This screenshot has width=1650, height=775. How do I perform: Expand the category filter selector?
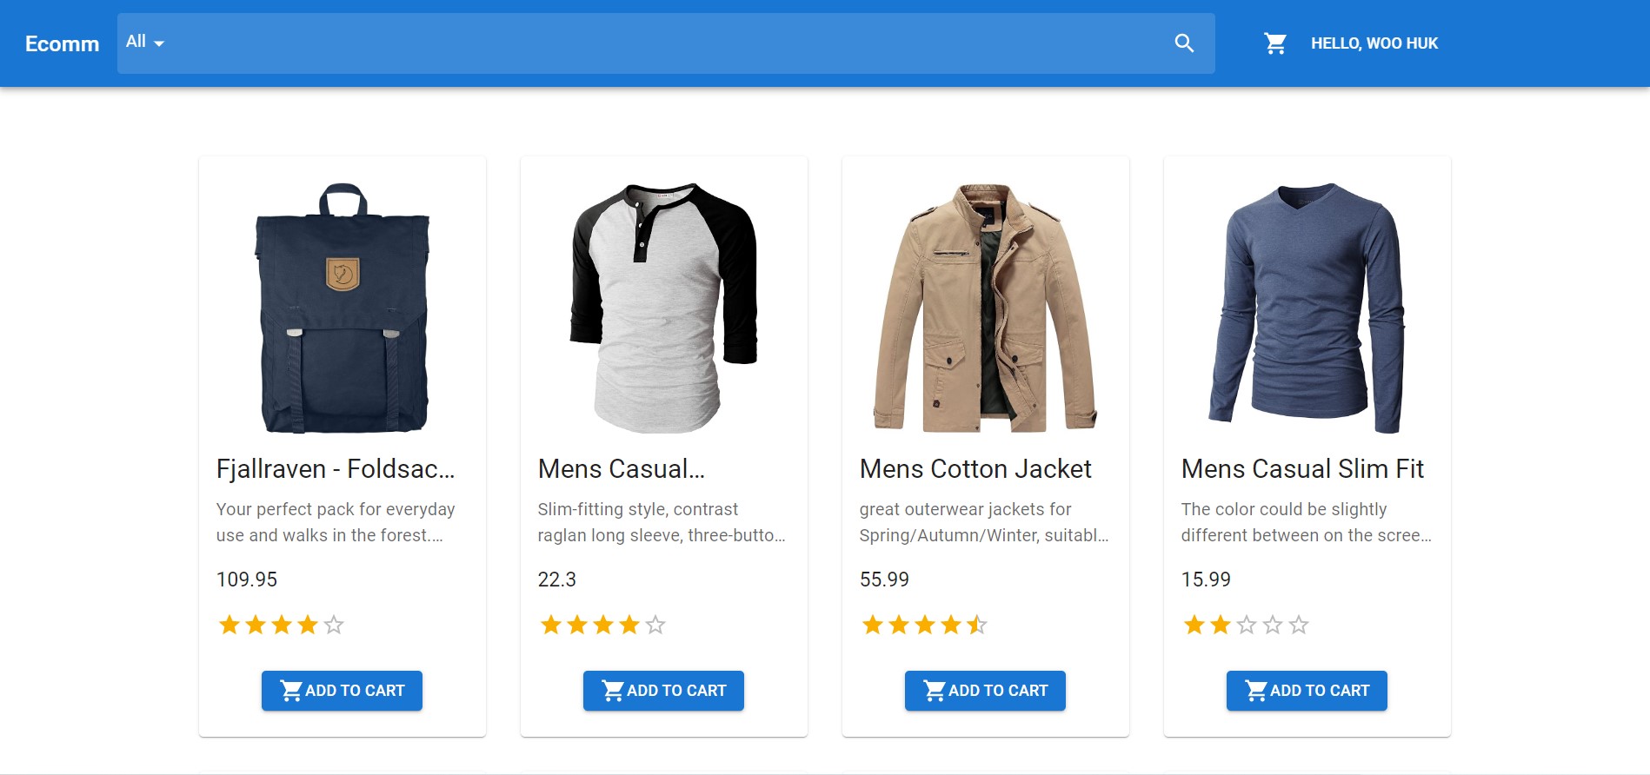[x=143, y=41]
